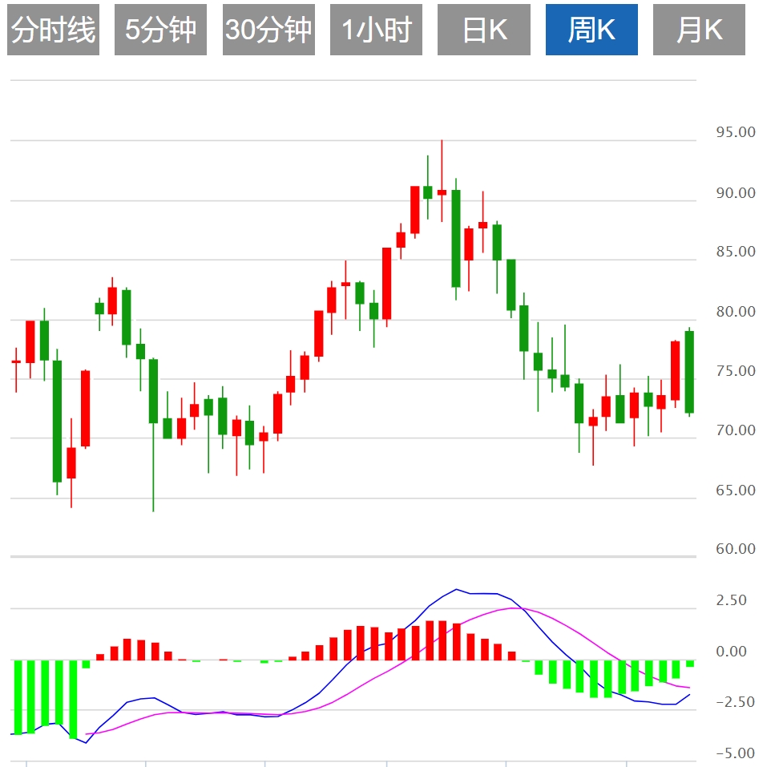Select the 30分钟 interval tab
Image resolution: width=783 pixels, height=767 pixels.
pos(268,30)
